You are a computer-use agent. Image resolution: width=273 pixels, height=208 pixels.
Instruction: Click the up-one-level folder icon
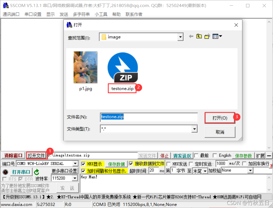[199, 36]
